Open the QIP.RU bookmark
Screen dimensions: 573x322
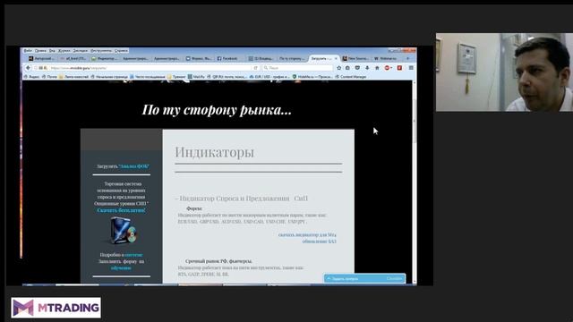227,77
